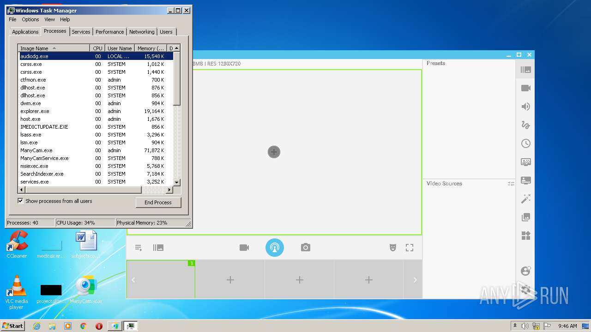Open the Effects magic wand panel in ManyCam
This screenshot has width=591, height=332.
(525, 199)
